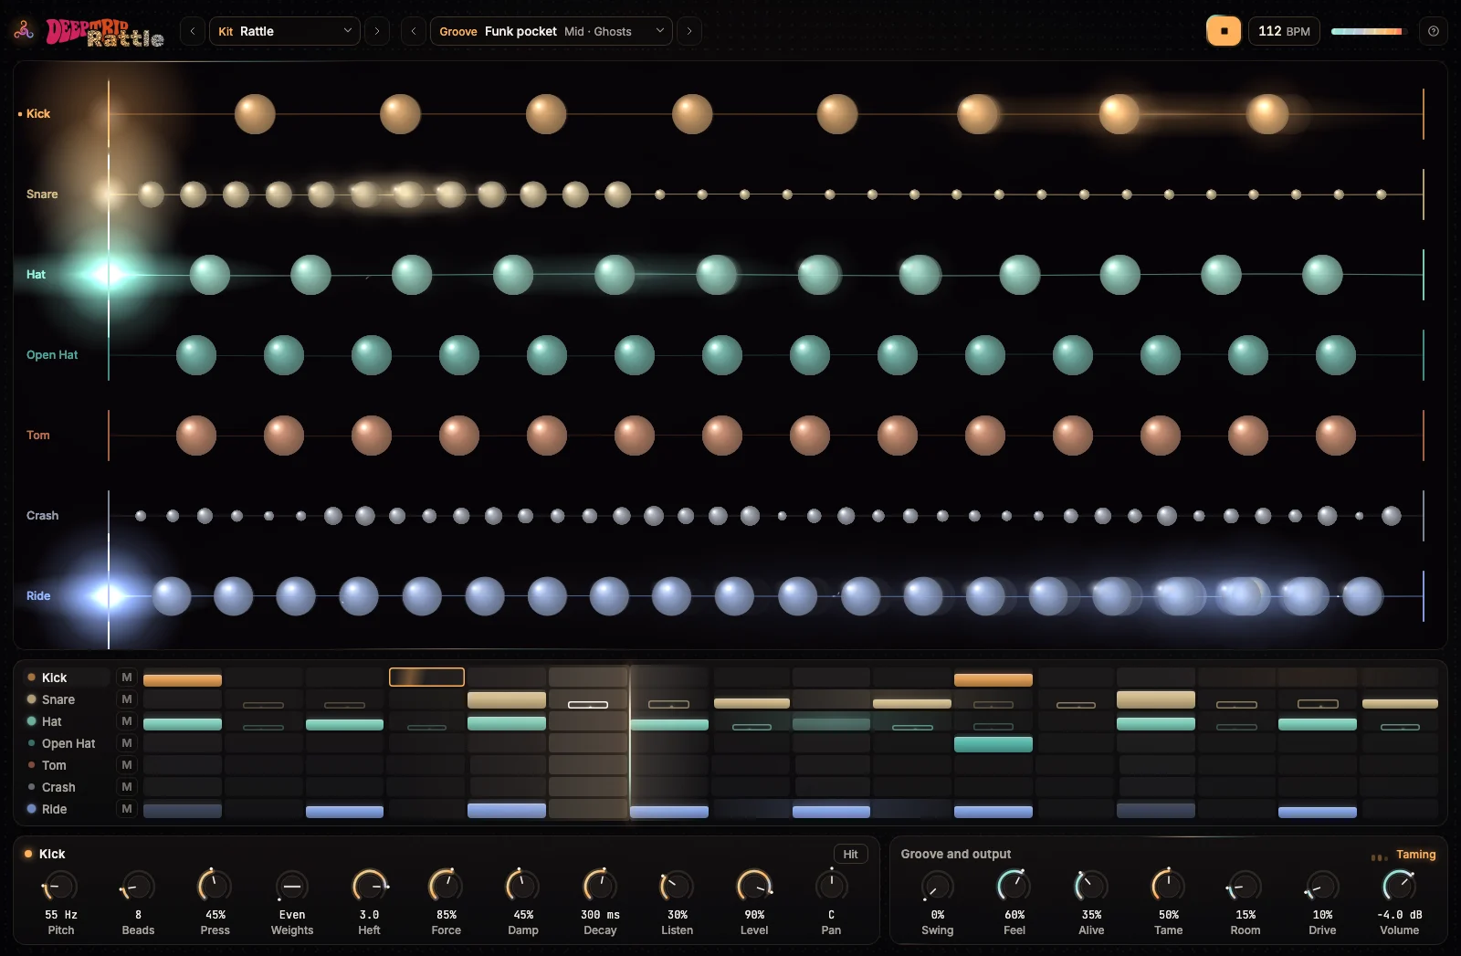Stop playback with the orange stop button
The height and width of the screenshot is (956, 1461).
[1224, 31]
